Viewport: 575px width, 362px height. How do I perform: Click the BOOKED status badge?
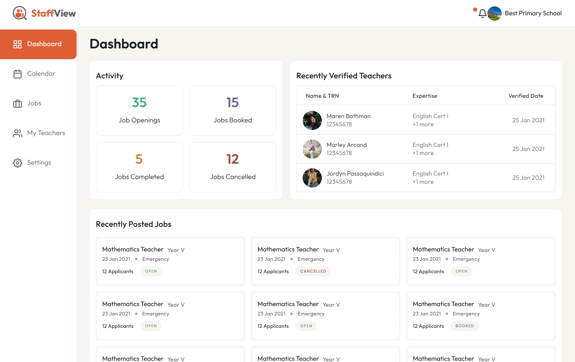pos(465,326)
